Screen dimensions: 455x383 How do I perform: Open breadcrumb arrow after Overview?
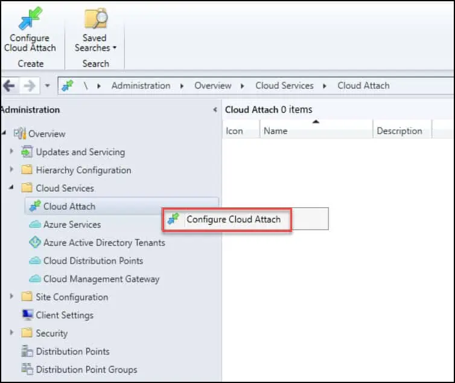(243, 86)
